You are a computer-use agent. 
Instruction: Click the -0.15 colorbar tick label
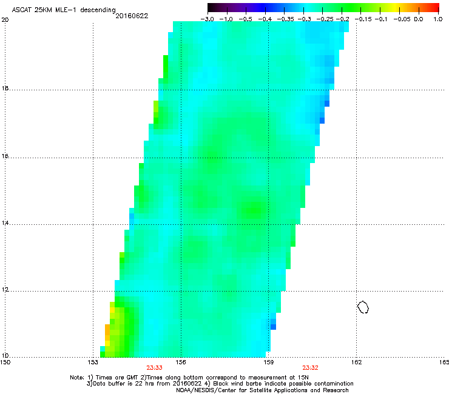[x=363, y=19]
